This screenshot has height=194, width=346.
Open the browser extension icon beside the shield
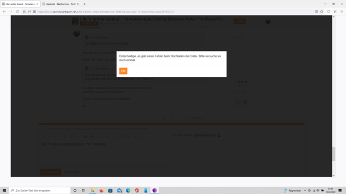tap(335, 11)
